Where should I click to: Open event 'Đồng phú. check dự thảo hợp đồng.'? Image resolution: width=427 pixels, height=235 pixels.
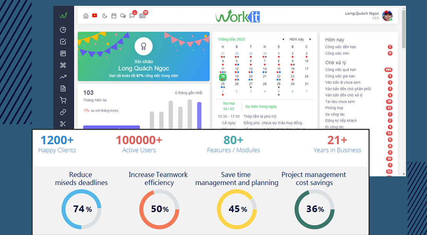(273, 123)
